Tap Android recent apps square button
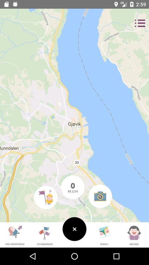 point(116,256)
